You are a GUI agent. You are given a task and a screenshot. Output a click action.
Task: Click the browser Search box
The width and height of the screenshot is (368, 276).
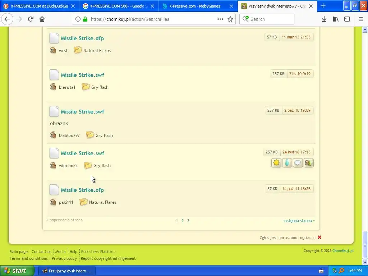pos(267,19)
